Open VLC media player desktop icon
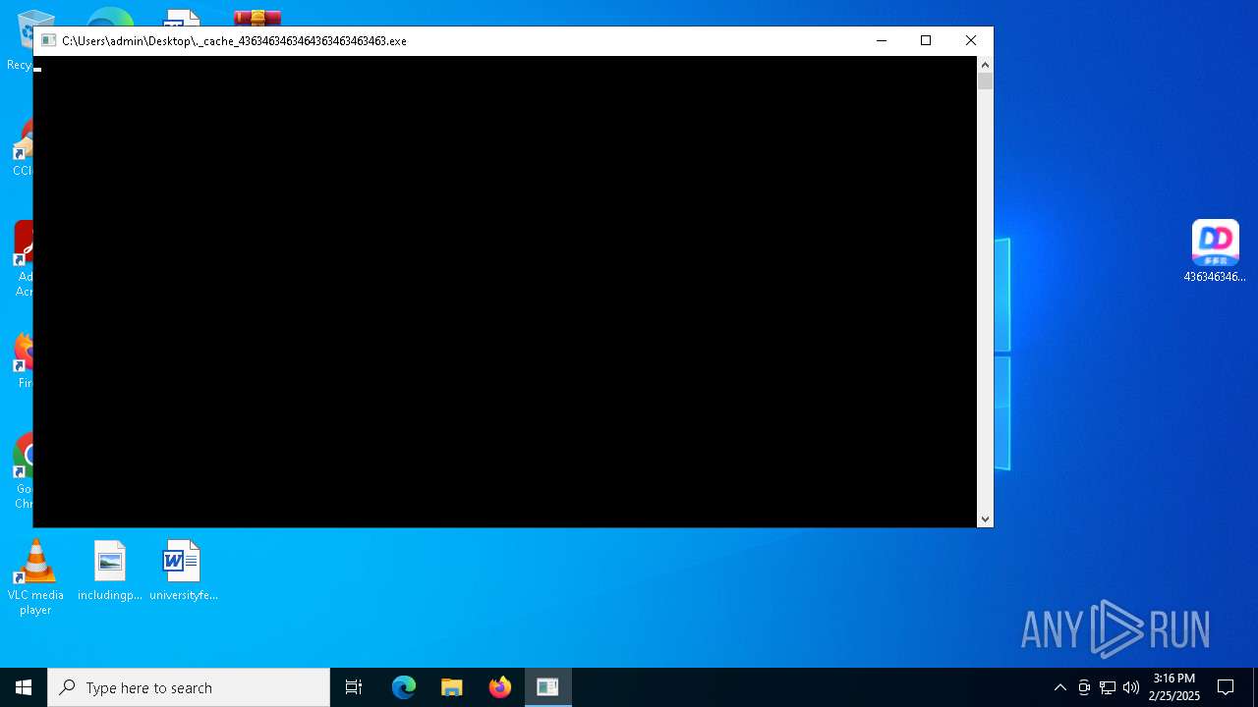This screenshot has width=1258, height=707. tap(35, 577)
